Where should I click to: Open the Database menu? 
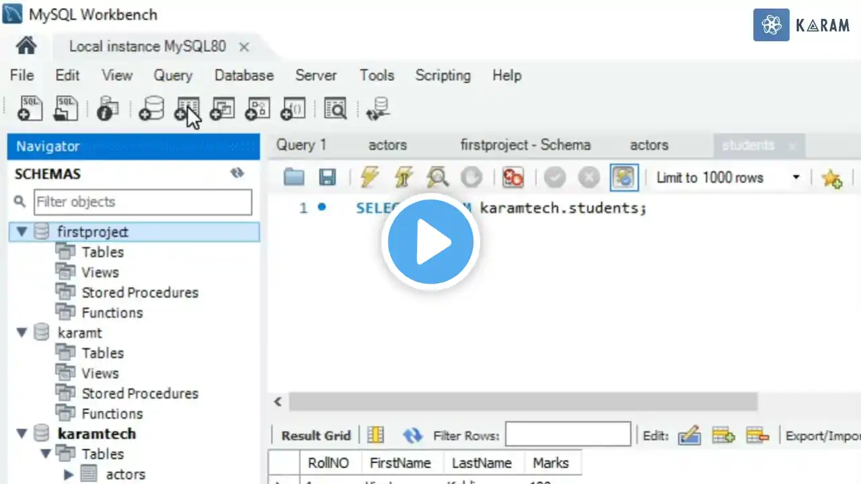[x=244, y=75]
